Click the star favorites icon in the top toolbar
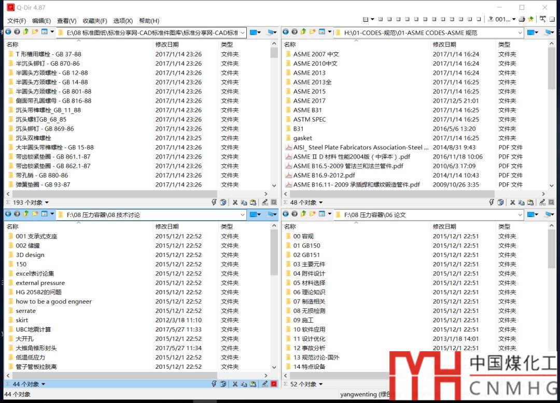This screenshot has height=403, width=560. [531, 19]
